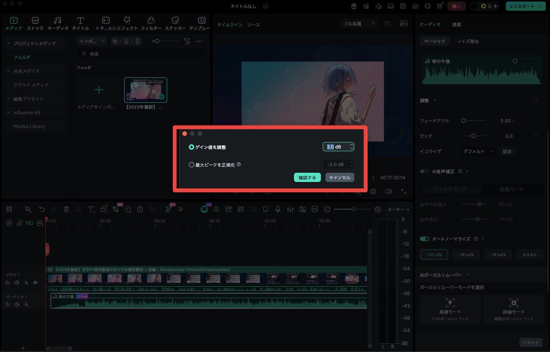
Task: Click the snapshot camera icon under preview
Action: click(373, 191)
